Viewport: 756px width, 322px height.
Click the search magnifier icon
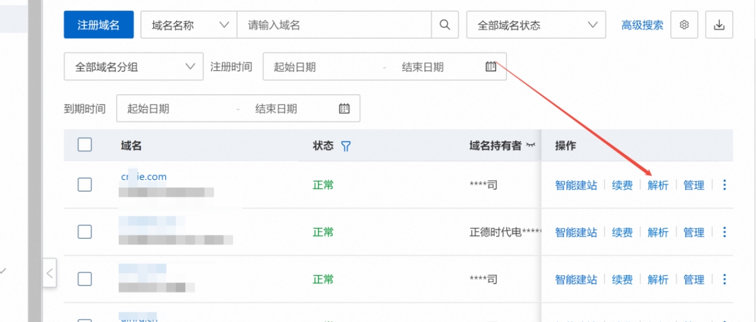(x=445, y=25)
